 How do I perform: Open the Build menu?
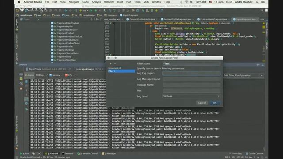[120, 2]
